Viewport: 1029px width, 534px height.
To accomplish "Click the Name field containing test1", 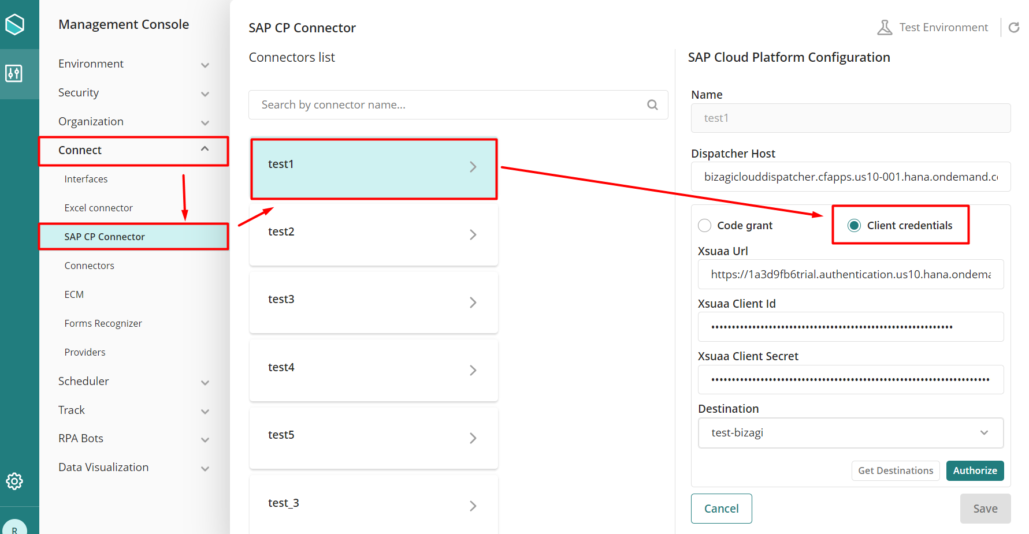I will point(850,118).
